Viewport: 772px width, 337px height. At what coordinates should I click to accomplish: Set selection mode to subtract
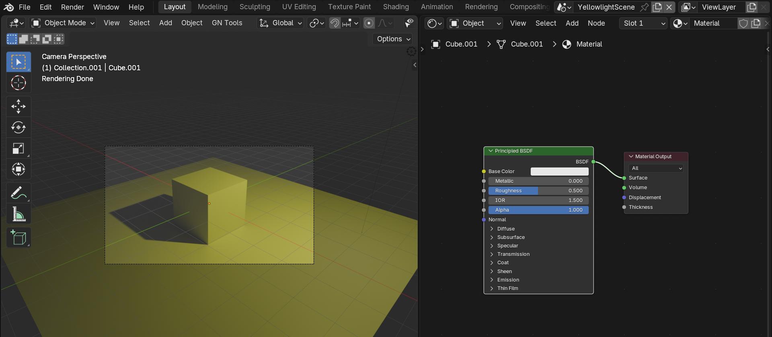tap(35, 39)
